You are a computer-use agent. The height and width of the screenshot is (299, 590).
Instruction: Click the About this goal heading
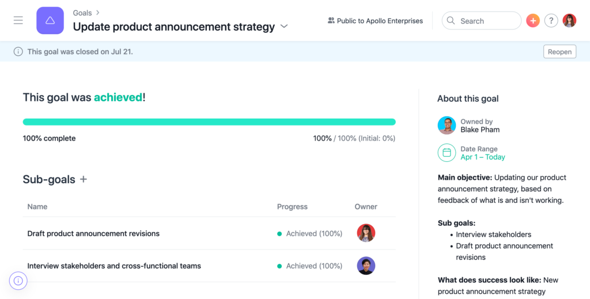468,99
